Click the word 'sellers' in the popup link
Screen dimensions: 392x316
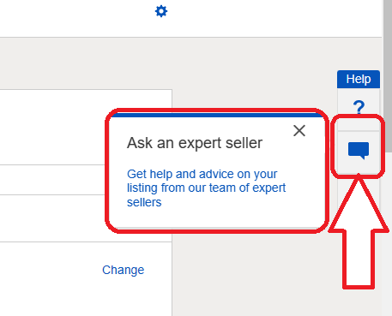coord(144,202)
